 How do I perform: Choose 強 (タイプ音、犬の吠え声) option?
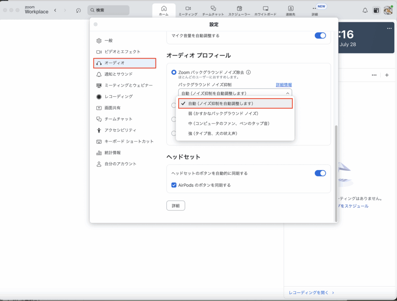[235, 133]
